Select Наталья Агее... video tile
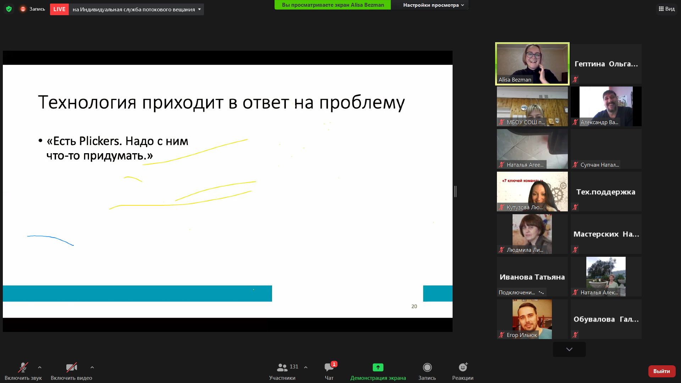Viewport: 681px width, 383px height. 532,149
